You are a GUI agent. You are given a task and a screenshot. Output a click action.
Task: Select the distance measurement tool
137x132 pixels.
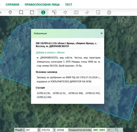54,12
